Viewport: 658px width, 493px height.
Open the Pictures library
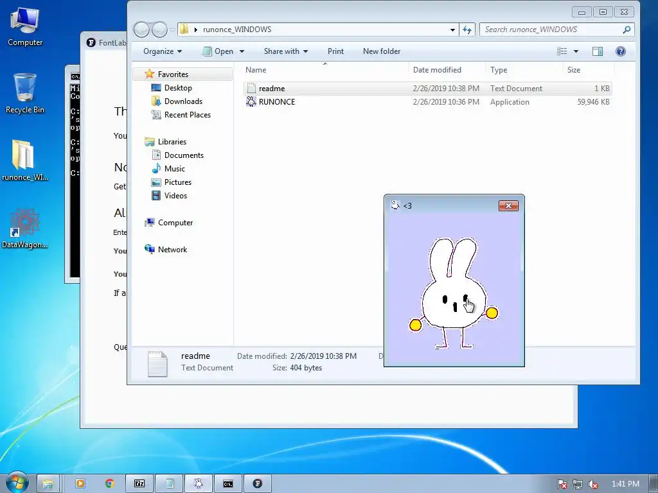[172, 182]
